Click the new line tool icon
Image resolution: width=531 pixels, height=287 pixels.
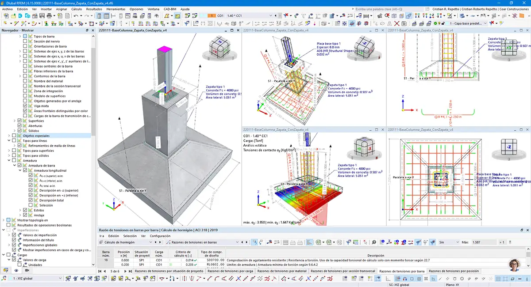16,23
